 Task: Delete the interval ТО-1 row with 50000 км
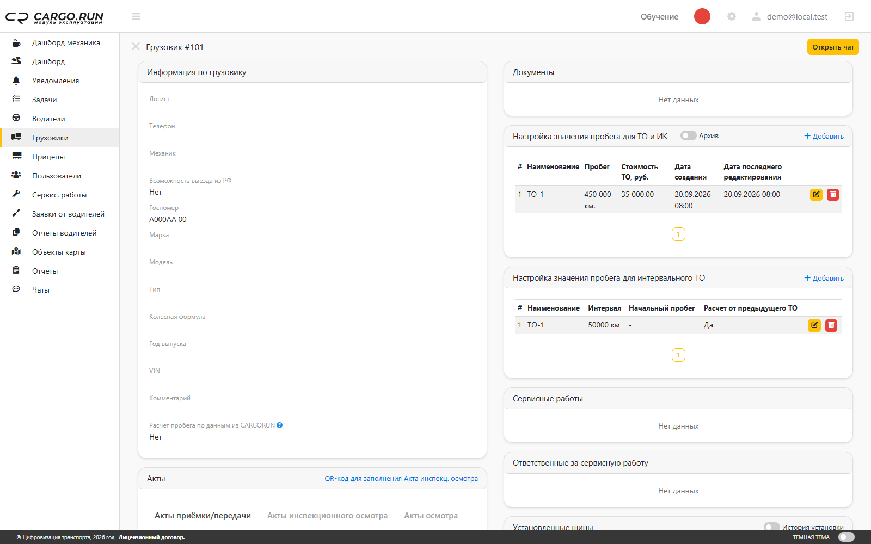[x=831, y=325]
